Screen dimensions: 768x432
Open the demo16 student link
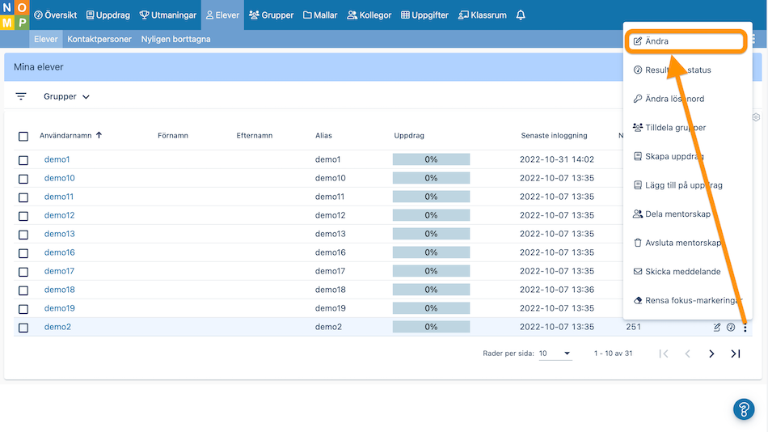tap(59, 252)
